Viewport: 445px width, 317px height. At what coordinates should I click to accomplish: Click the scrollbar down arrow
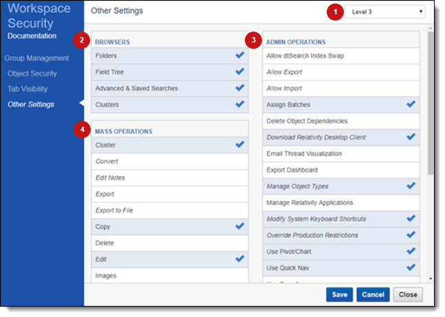pyautogui.click(x=431, y=278)
